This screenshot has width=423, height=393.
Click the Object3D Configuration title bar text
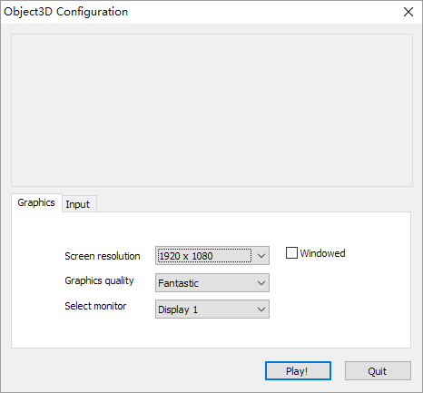pos(65,12)
